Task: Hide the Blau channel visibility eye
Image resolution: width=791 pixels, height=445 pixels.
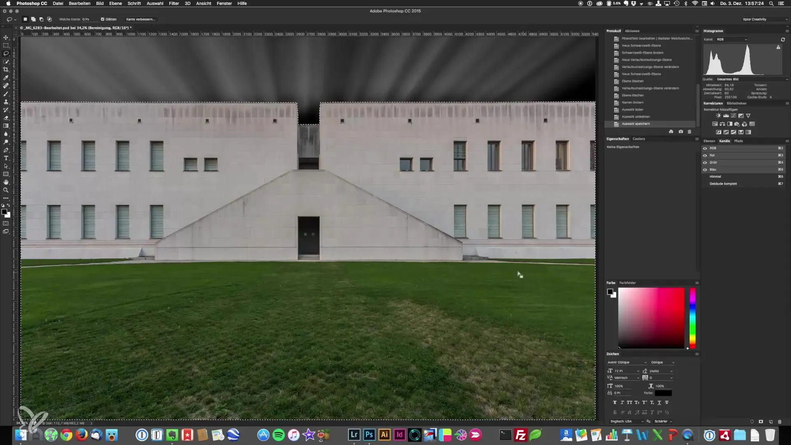Action: point(705,170)
